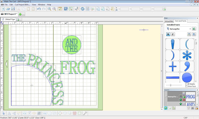
Task: Add new layer with green plus
Action: [166, 108]
